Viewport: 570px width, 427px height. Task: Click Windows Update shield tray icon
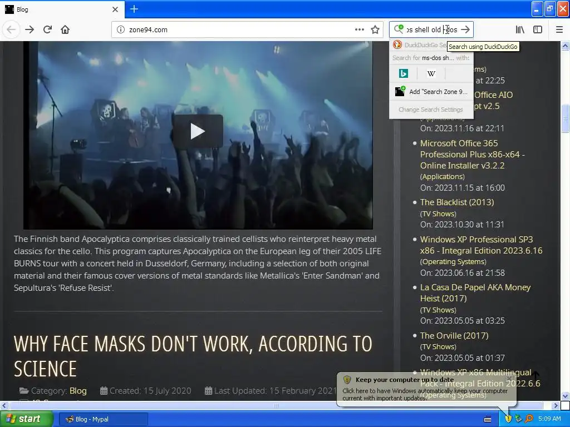(508, 419)
